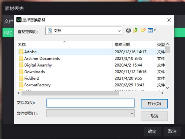Click the Fiddler2 folder icon
Image resolution: width=185 pixels, height=139 pixels.
[x=21, y=78]
